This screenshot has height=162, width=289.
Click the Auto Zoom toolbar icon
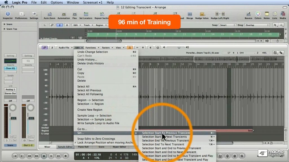pyautogui.click(x=50, y=14)
